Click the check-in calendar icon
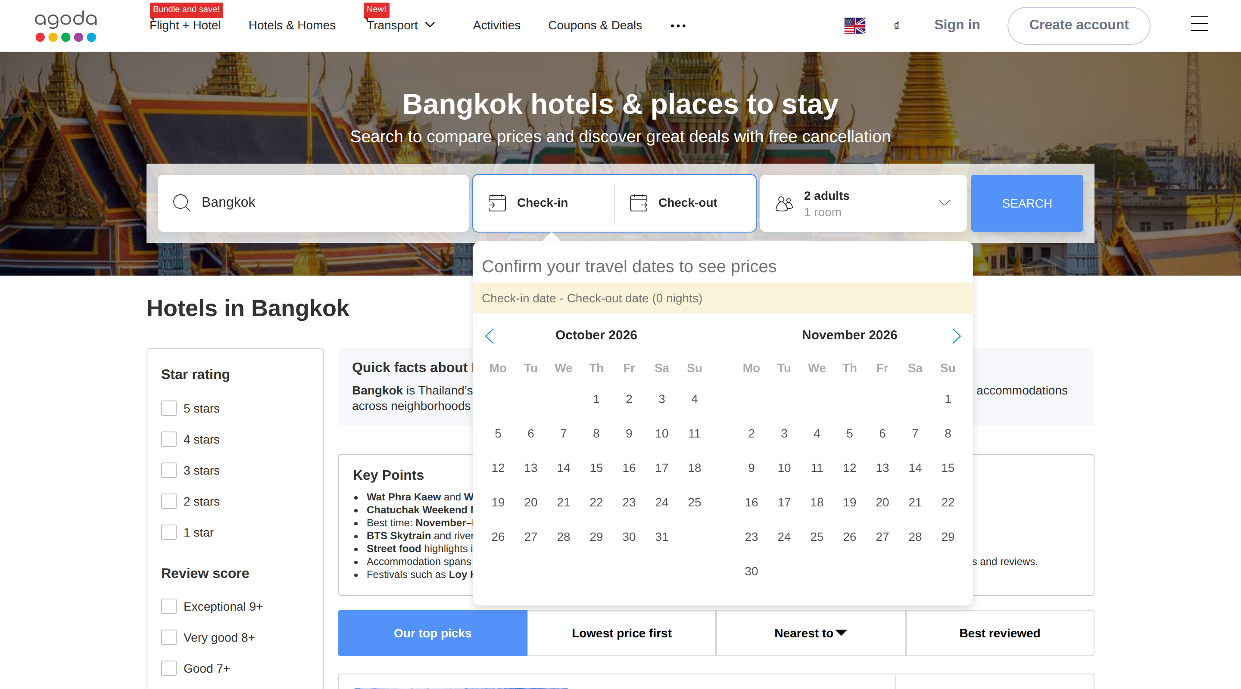The width and height of the screenshot is (1241, 689). coord(497,203)
